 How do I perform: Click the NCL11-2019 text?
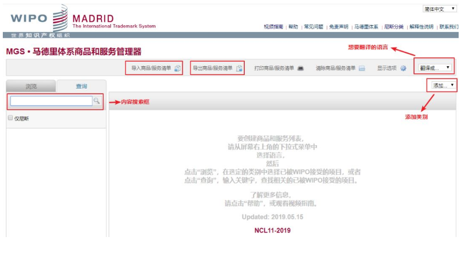pyautogui.click(x=273, y=230)
